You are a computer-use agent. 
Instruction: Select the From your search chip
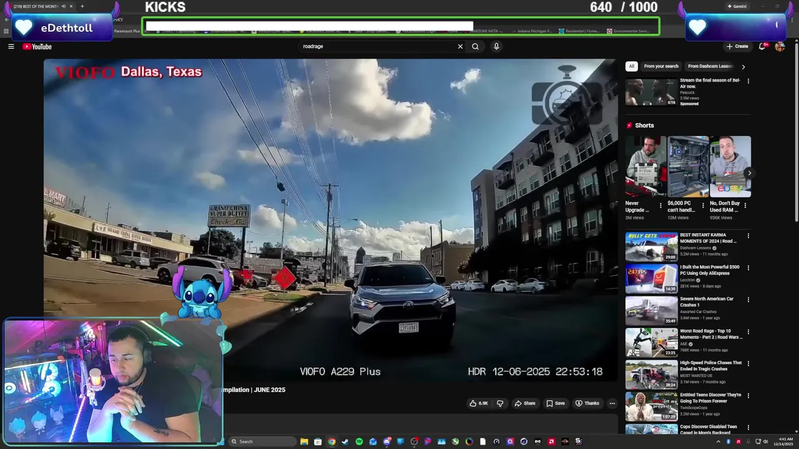(661, 66)
